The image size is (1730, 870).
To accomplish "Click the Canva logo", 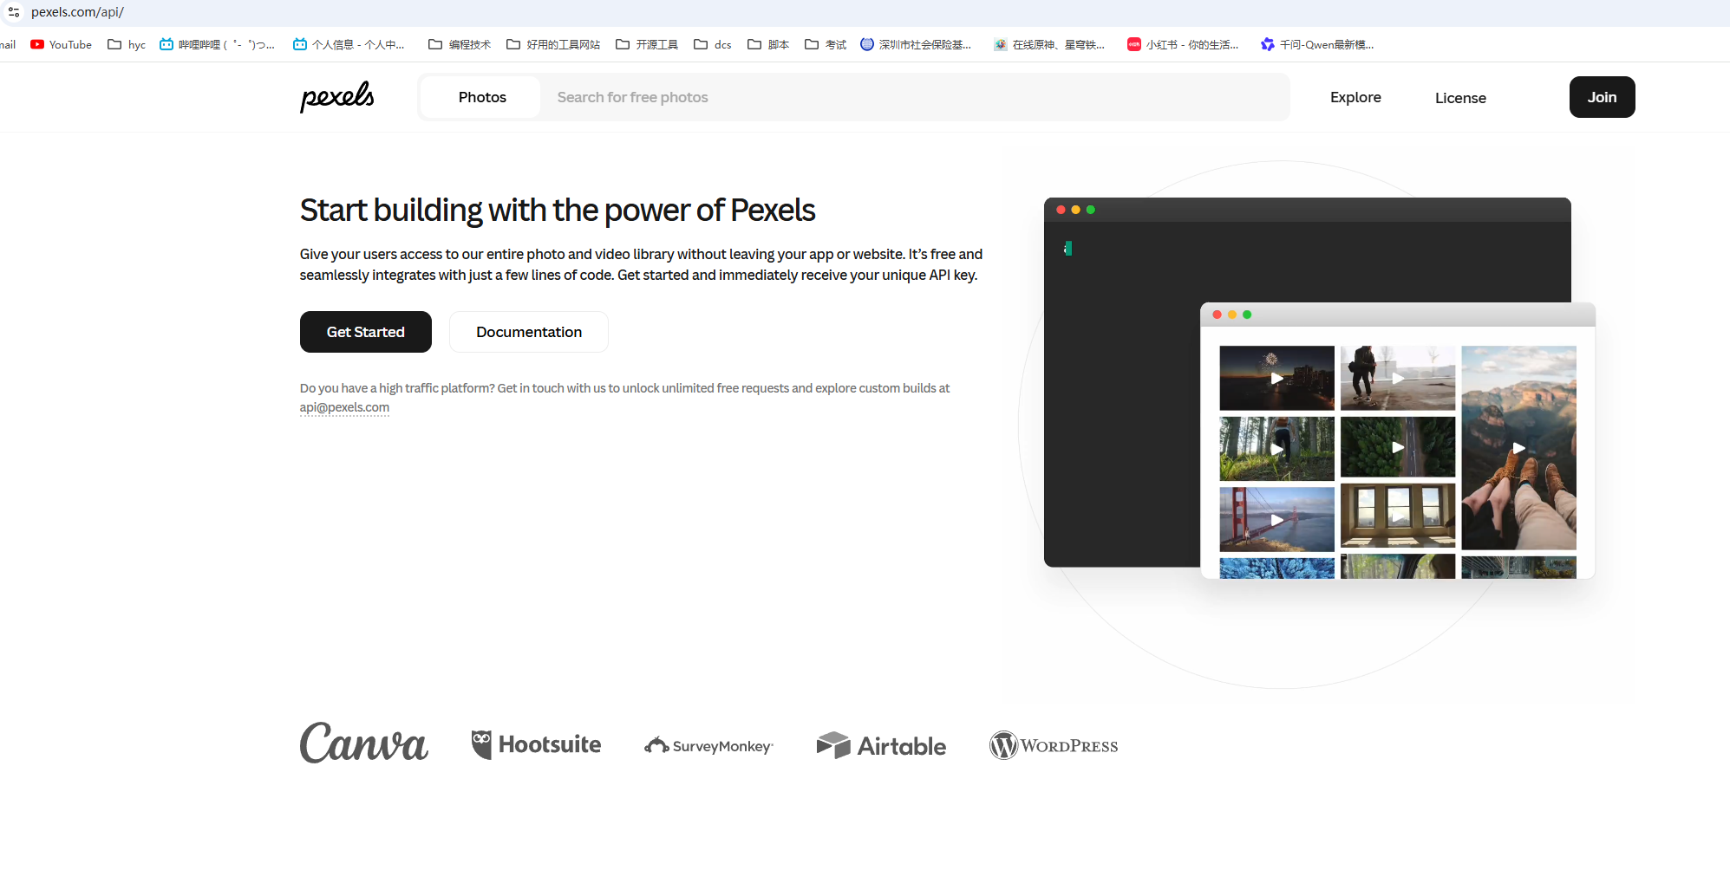I will (x=364, y=743).
